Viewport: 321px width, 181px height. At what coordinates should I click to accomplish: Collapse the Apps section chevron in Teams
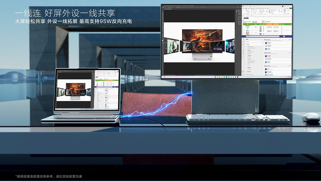click(x=262, y=44)
